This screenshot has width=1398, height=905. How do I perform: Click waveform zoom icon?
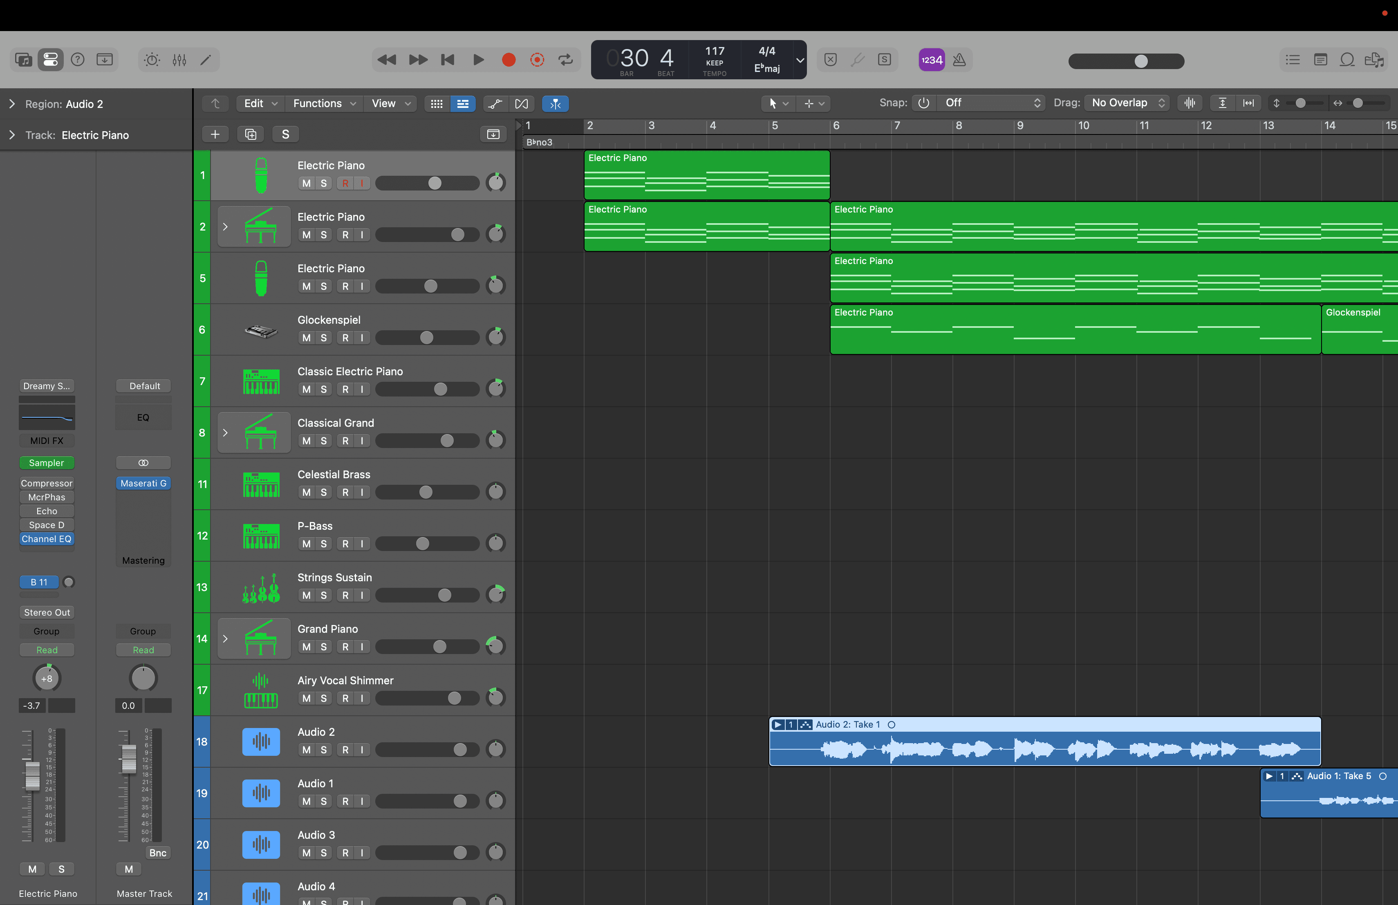pos(1190,103)
